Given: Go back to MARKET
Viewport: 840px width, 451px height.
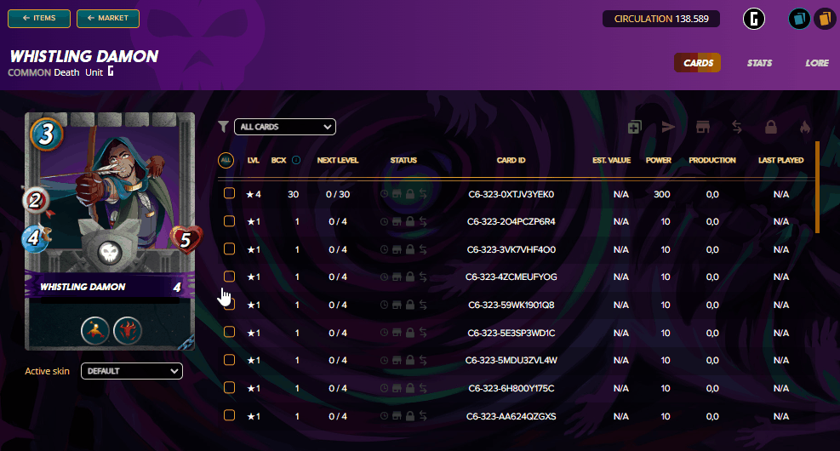Looking at the screenshot, I should click(108, 18).
